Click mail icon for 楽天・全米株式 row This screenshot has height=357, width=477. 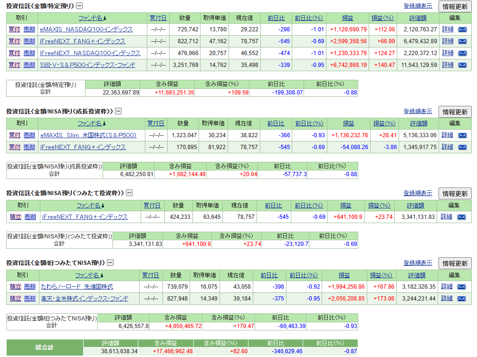pyautogui.click(x=461, y=299)
